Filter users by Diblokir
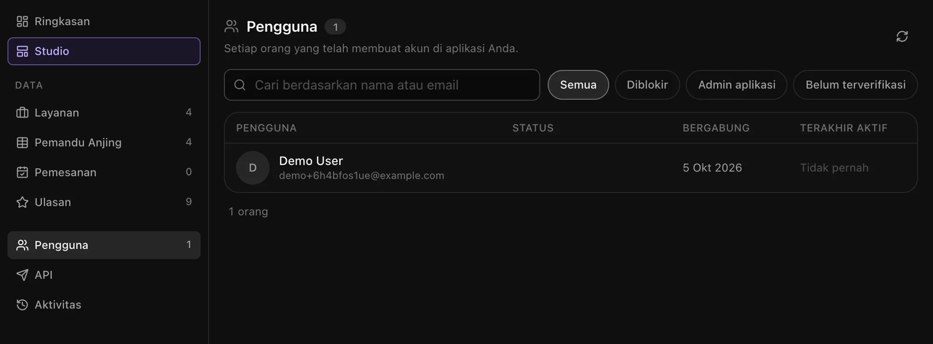933x344 pixels. [648, 85]
